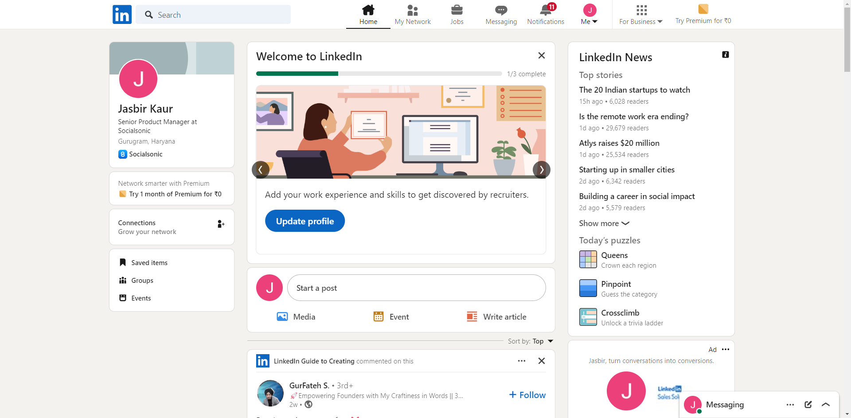Close the Welcome to LinkedIn card
Image resolution: width=851 pixels, height=418 pixels.
[x=542, y=55]
